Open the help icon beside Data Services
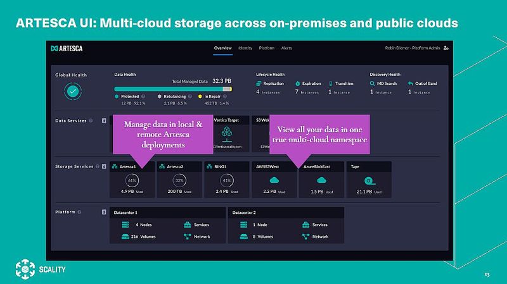This screenshot has height=284, width=507. 91,121
